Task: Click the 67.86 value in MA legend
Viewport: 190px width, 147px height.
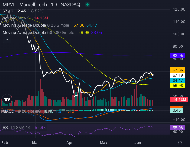Action: pos(79,25)
